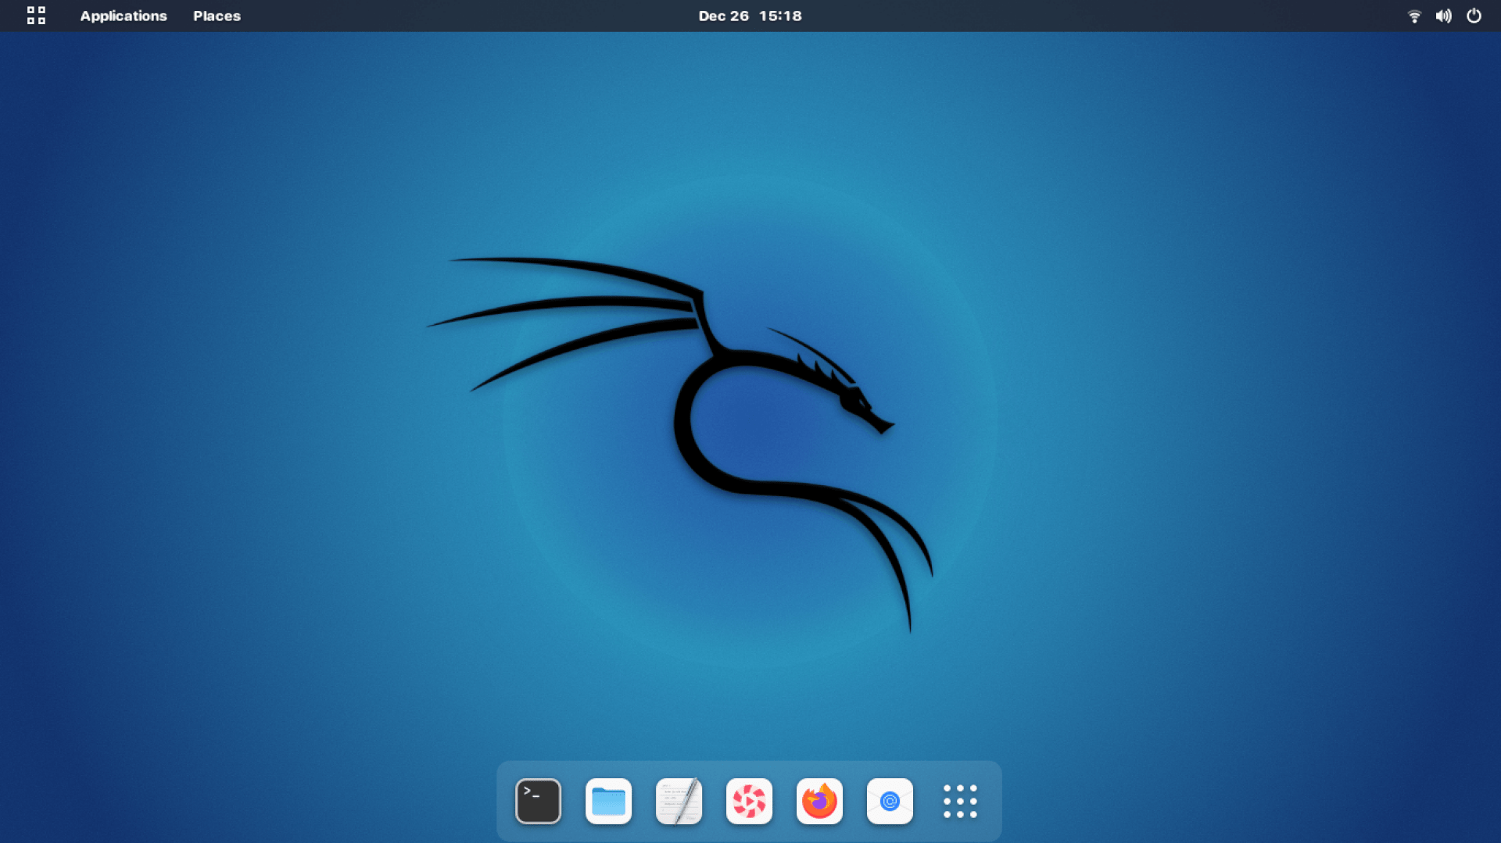Open the Terminal from the dock

[x=538, y=801]
